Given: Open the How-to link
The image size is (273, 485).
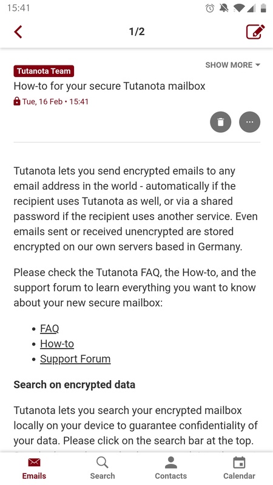Looking at the screenshot, I should (x=57, y=344).
